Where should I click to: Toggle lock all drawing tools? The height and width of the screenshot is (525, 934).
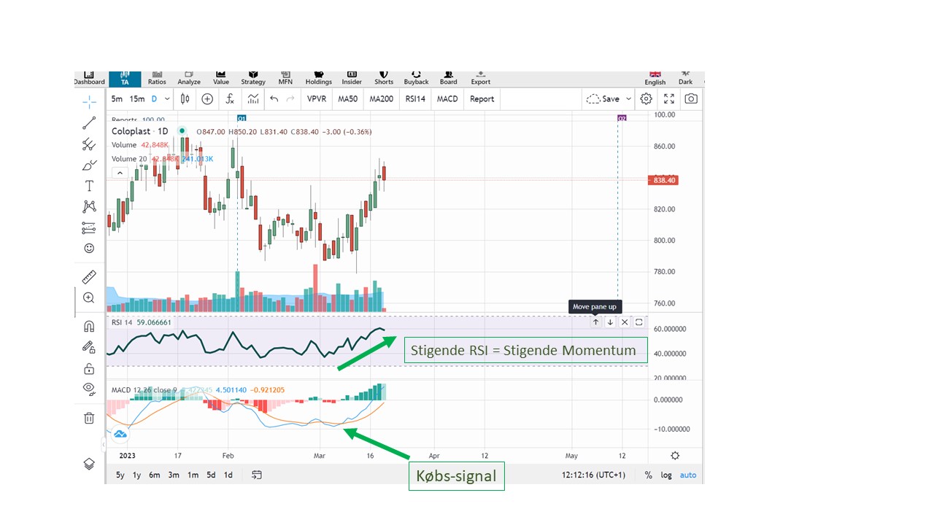[89, 368]
